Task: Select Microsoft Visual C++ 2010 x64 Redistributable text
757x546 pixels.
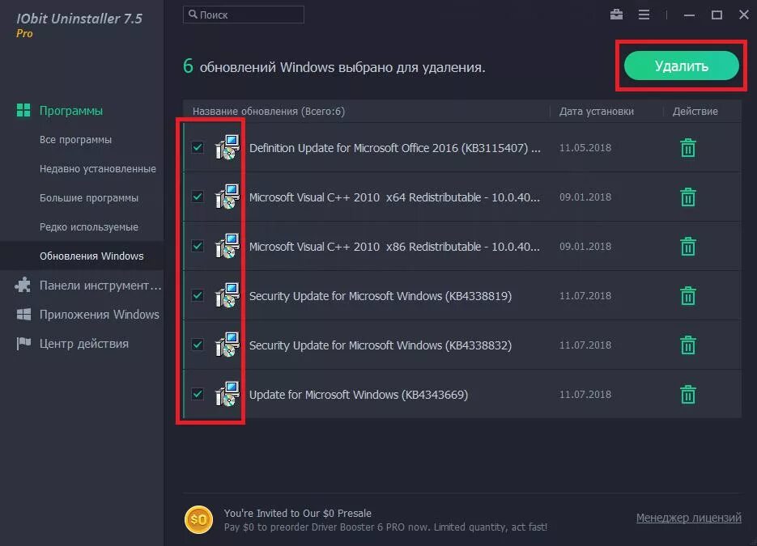Action: [x=394, y=197]
